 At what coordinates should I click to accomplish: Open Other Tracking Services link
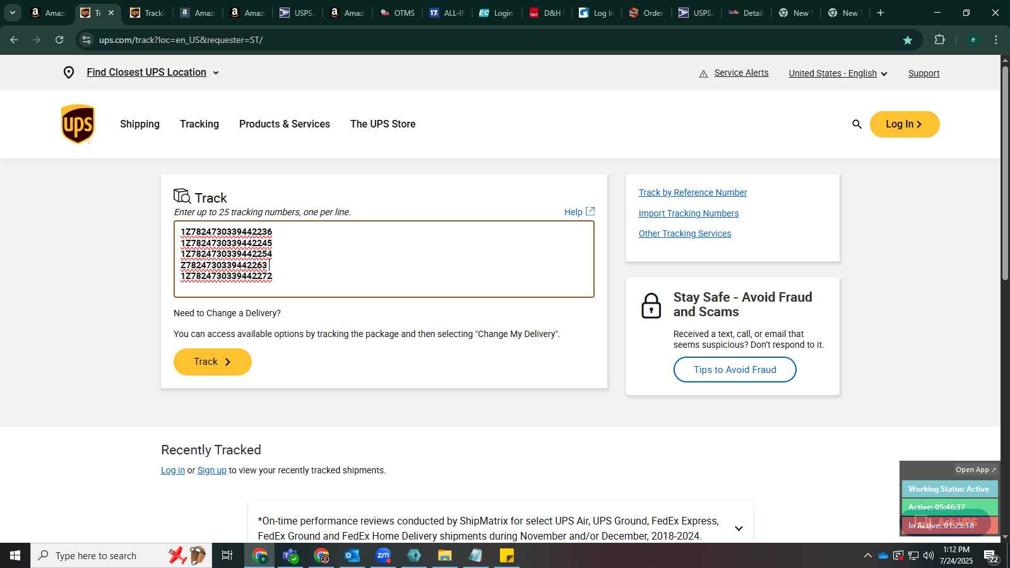[x=685, y=234]
